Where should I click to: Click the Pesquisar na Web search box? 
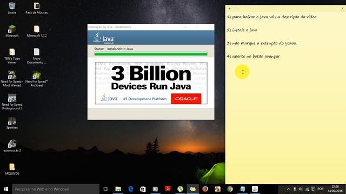point(56,189)
